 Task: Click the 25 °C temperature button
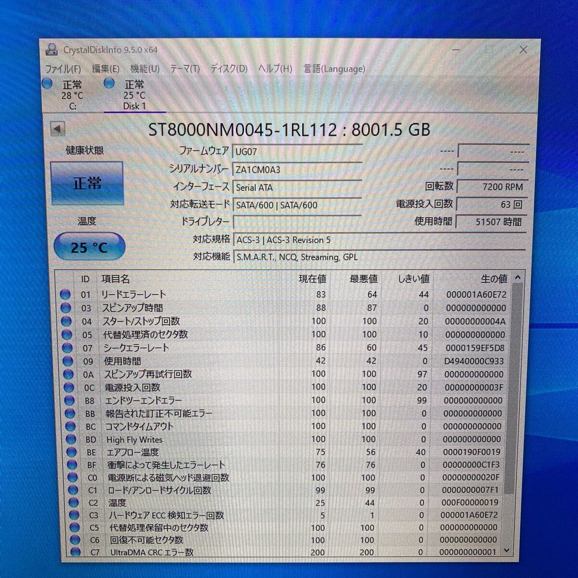click(89, 247)
